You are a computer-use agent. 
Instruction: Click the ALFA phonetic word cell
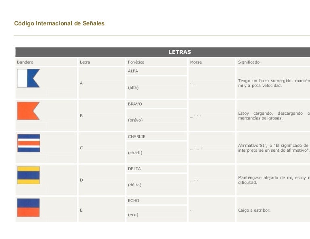pos(133,71)
